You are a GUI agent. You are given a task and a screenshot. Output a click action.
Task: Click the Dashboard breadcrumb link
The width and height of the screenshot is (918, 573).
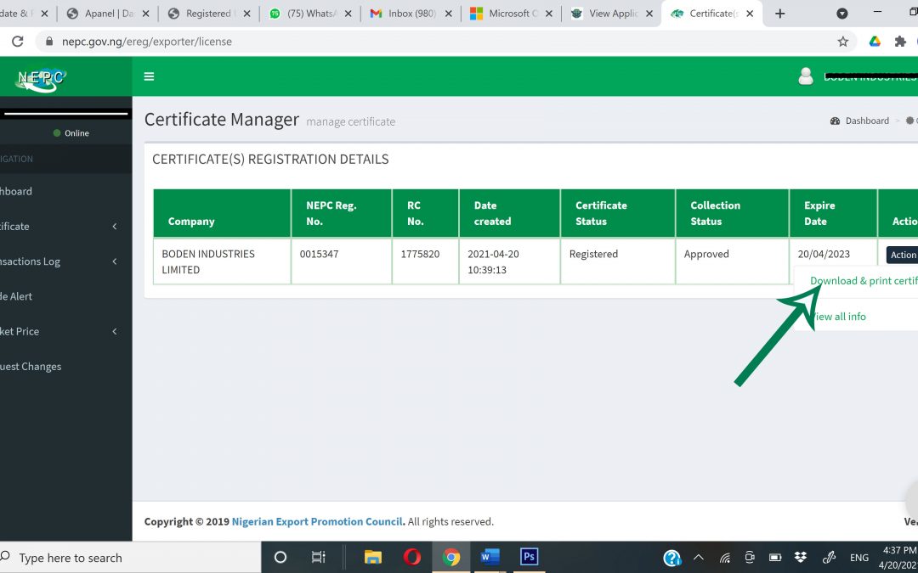866,121
